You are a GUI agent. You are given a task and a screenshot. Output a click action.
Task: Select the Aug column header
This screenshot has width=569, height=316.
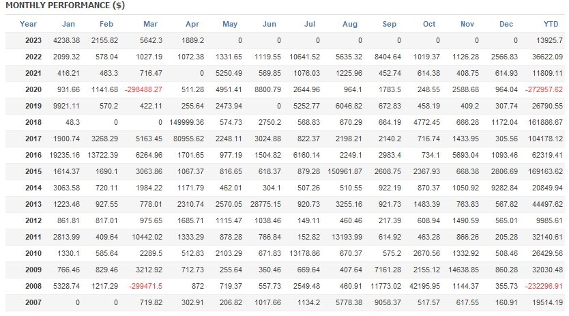349,24
